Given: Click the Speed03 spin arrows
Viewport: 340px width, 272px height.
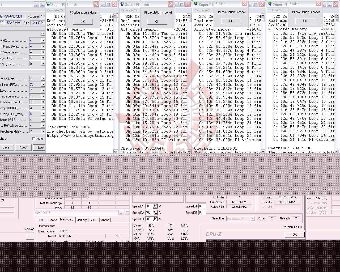Looking at the screenshot, I should 155,219.
